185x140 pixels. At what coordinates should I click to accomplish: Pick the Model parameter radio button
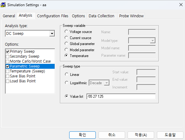tap(66, 50)
